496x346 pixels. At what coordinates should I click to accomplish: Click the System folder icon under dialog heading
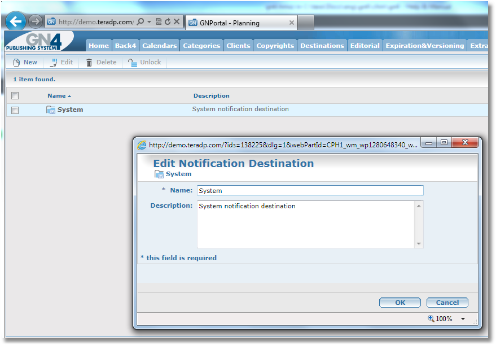tap(159, 174)
